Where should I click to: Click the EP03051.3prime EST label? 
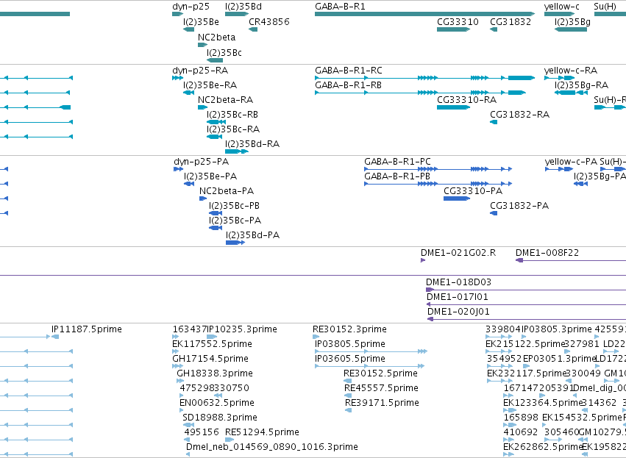point(559,359)
